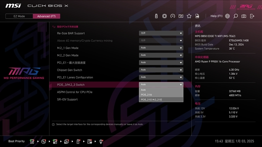The height and width of the screenshot is (147, 262).
Task: Click the Boot Priority label
Action: (16, 141)
